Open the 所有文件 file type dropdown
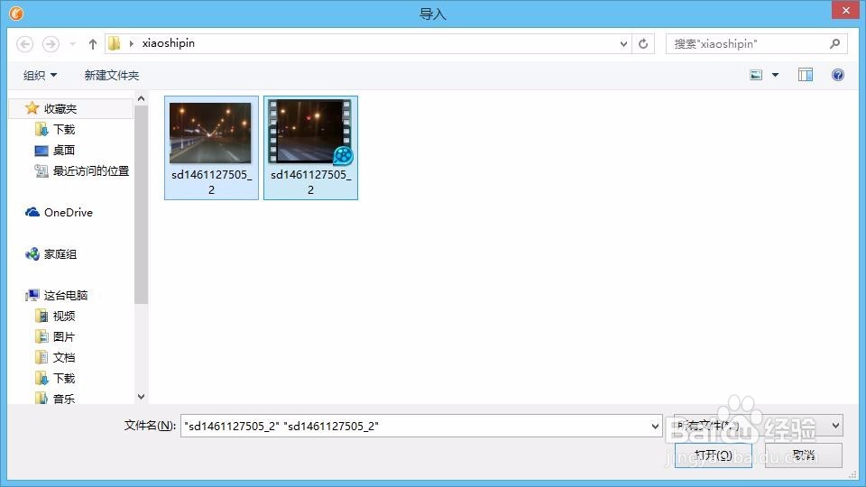866x487 pixels. [759, 425]
